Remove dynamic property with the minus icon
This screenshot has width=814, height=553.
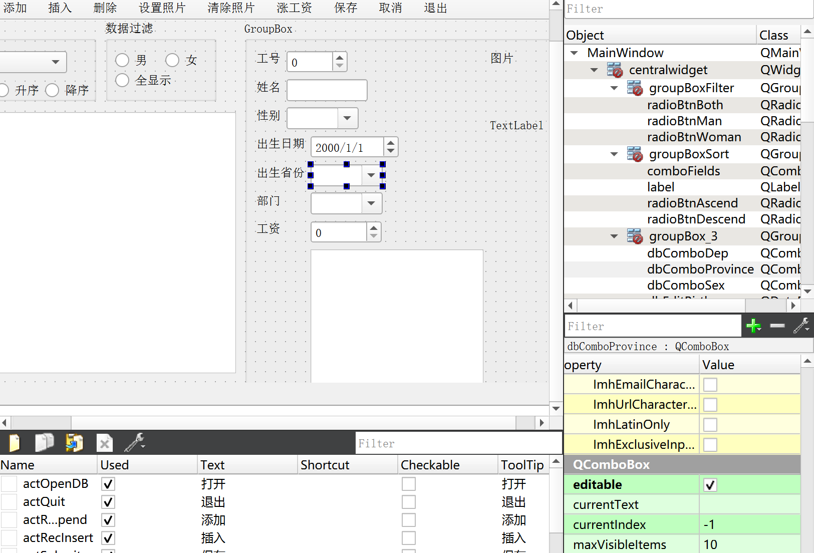click(777, 326)
